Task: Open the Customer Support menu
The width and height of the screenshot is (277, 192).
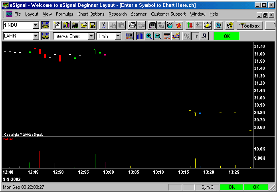Action: (168, 14)
